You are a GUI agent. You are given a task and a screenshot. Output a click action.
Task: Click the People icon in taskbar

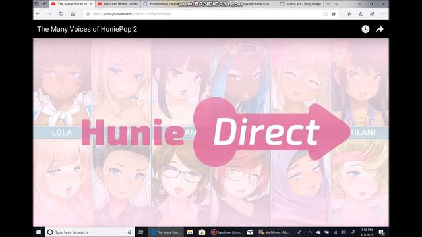[x=299, y=232]
